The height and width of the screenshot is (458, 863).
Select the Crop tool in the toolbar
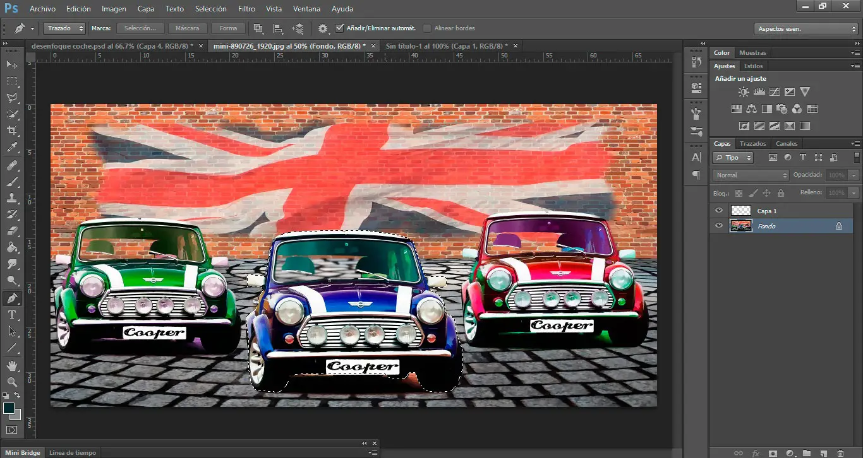pos(12,131)
